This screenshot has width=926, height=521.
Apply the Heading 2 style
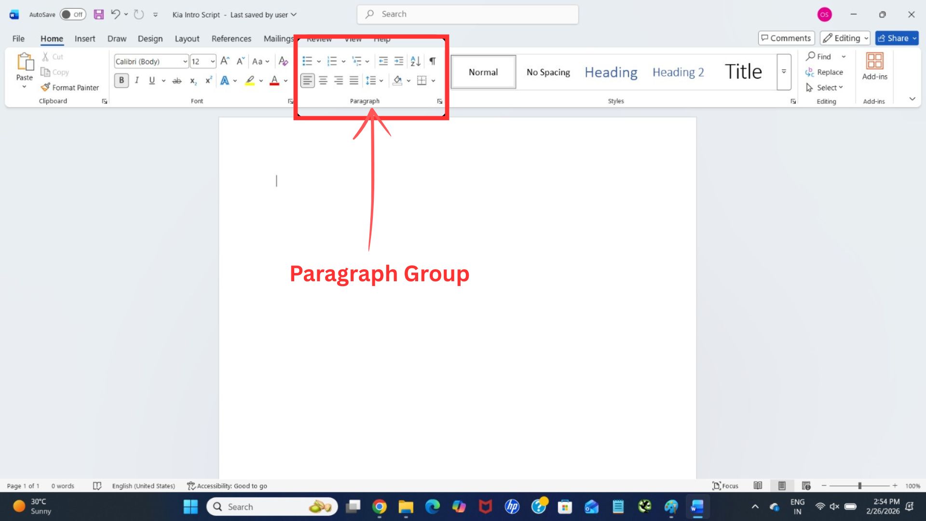(678, 72)
